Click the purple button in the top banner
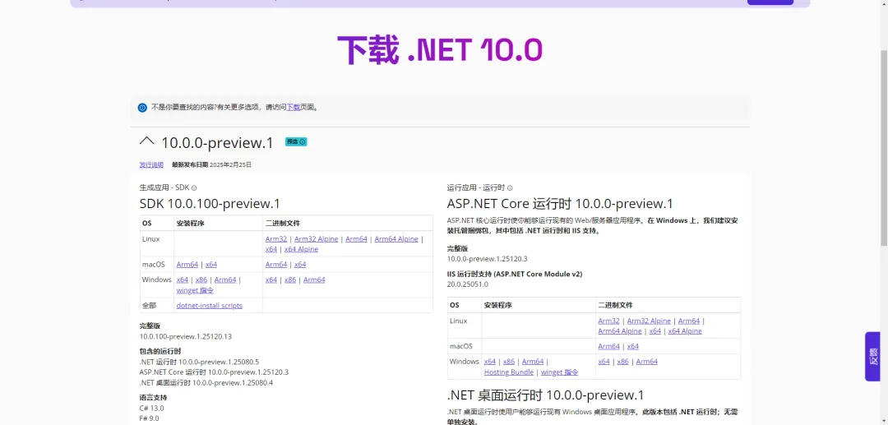888x425 pixels. 770,2
